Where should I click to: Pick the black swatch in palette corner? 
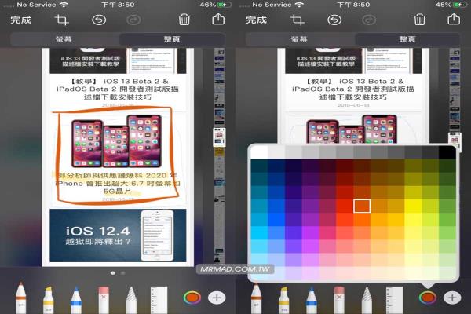[x=447, y=152]
